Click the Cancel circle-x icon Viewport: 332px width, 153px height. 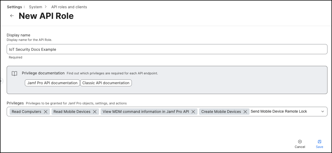click(300, 142)
